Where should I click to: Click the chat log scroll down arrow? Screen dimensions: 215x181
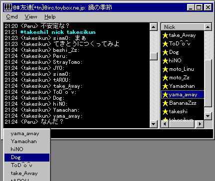click(154, 124)
